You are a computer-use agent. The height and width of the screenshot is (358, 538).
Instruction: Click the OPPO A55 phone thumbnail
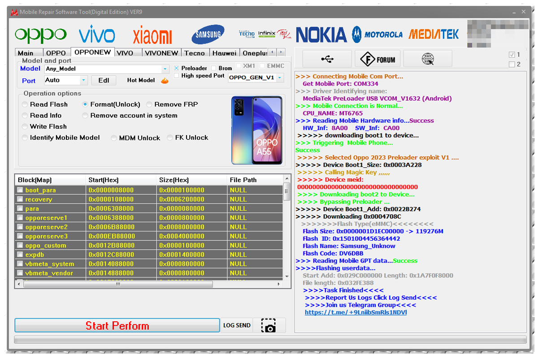point(257,130)
